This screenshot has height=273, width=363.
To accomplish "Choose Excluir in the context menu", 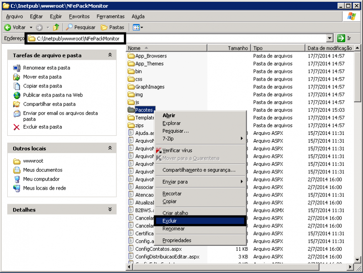I will pos(169,221).
